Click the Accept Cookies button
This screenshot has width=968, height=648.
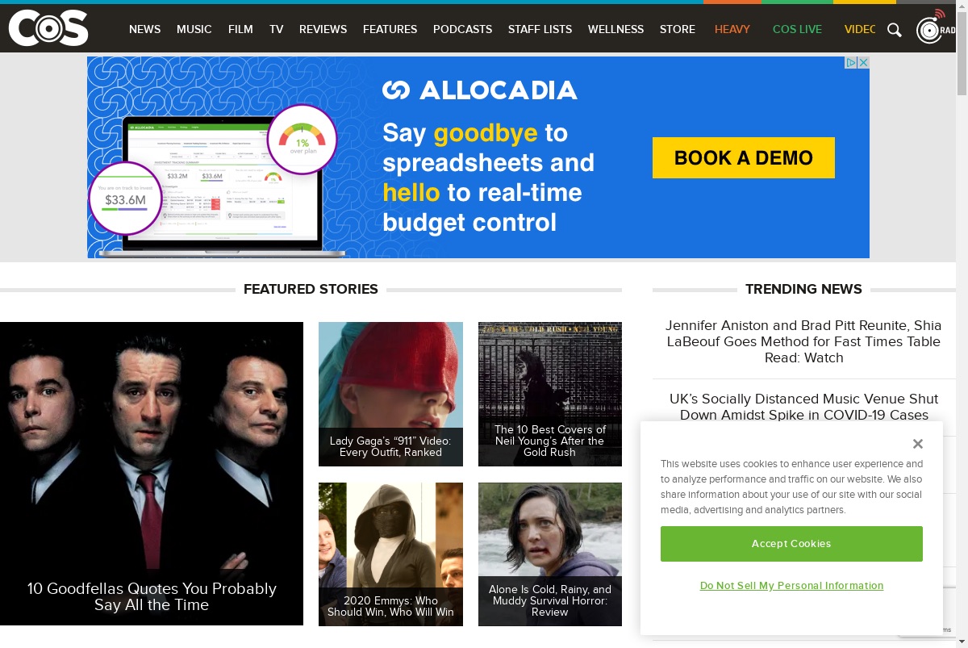tap(791, 544)
